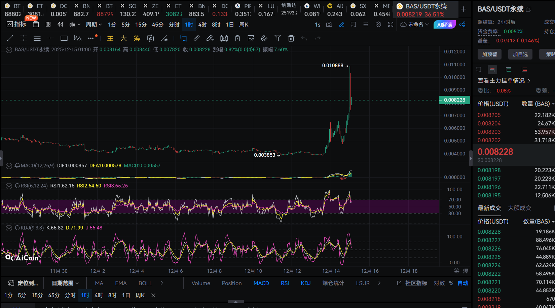Select the rectangle drawing tool

(x=64, y=38)
